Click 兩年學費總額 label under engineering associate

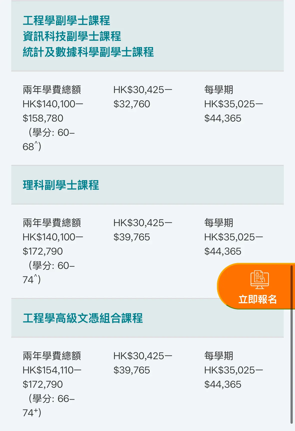52,90
